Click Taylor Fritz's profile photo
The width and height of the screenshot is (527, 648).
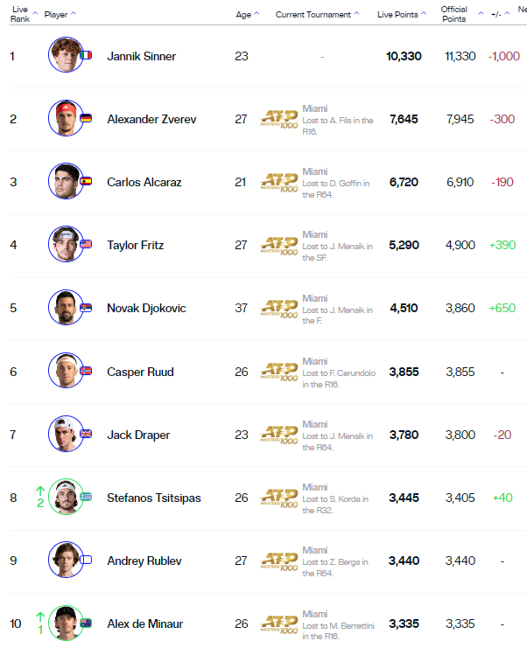(67, 244)
